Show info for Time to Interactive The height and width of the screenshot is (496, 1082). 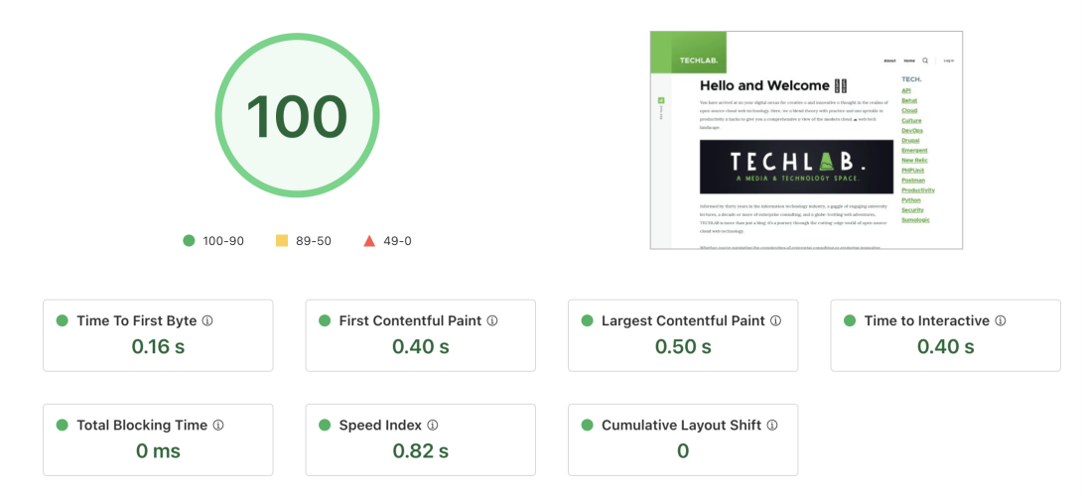(1001, 320)
